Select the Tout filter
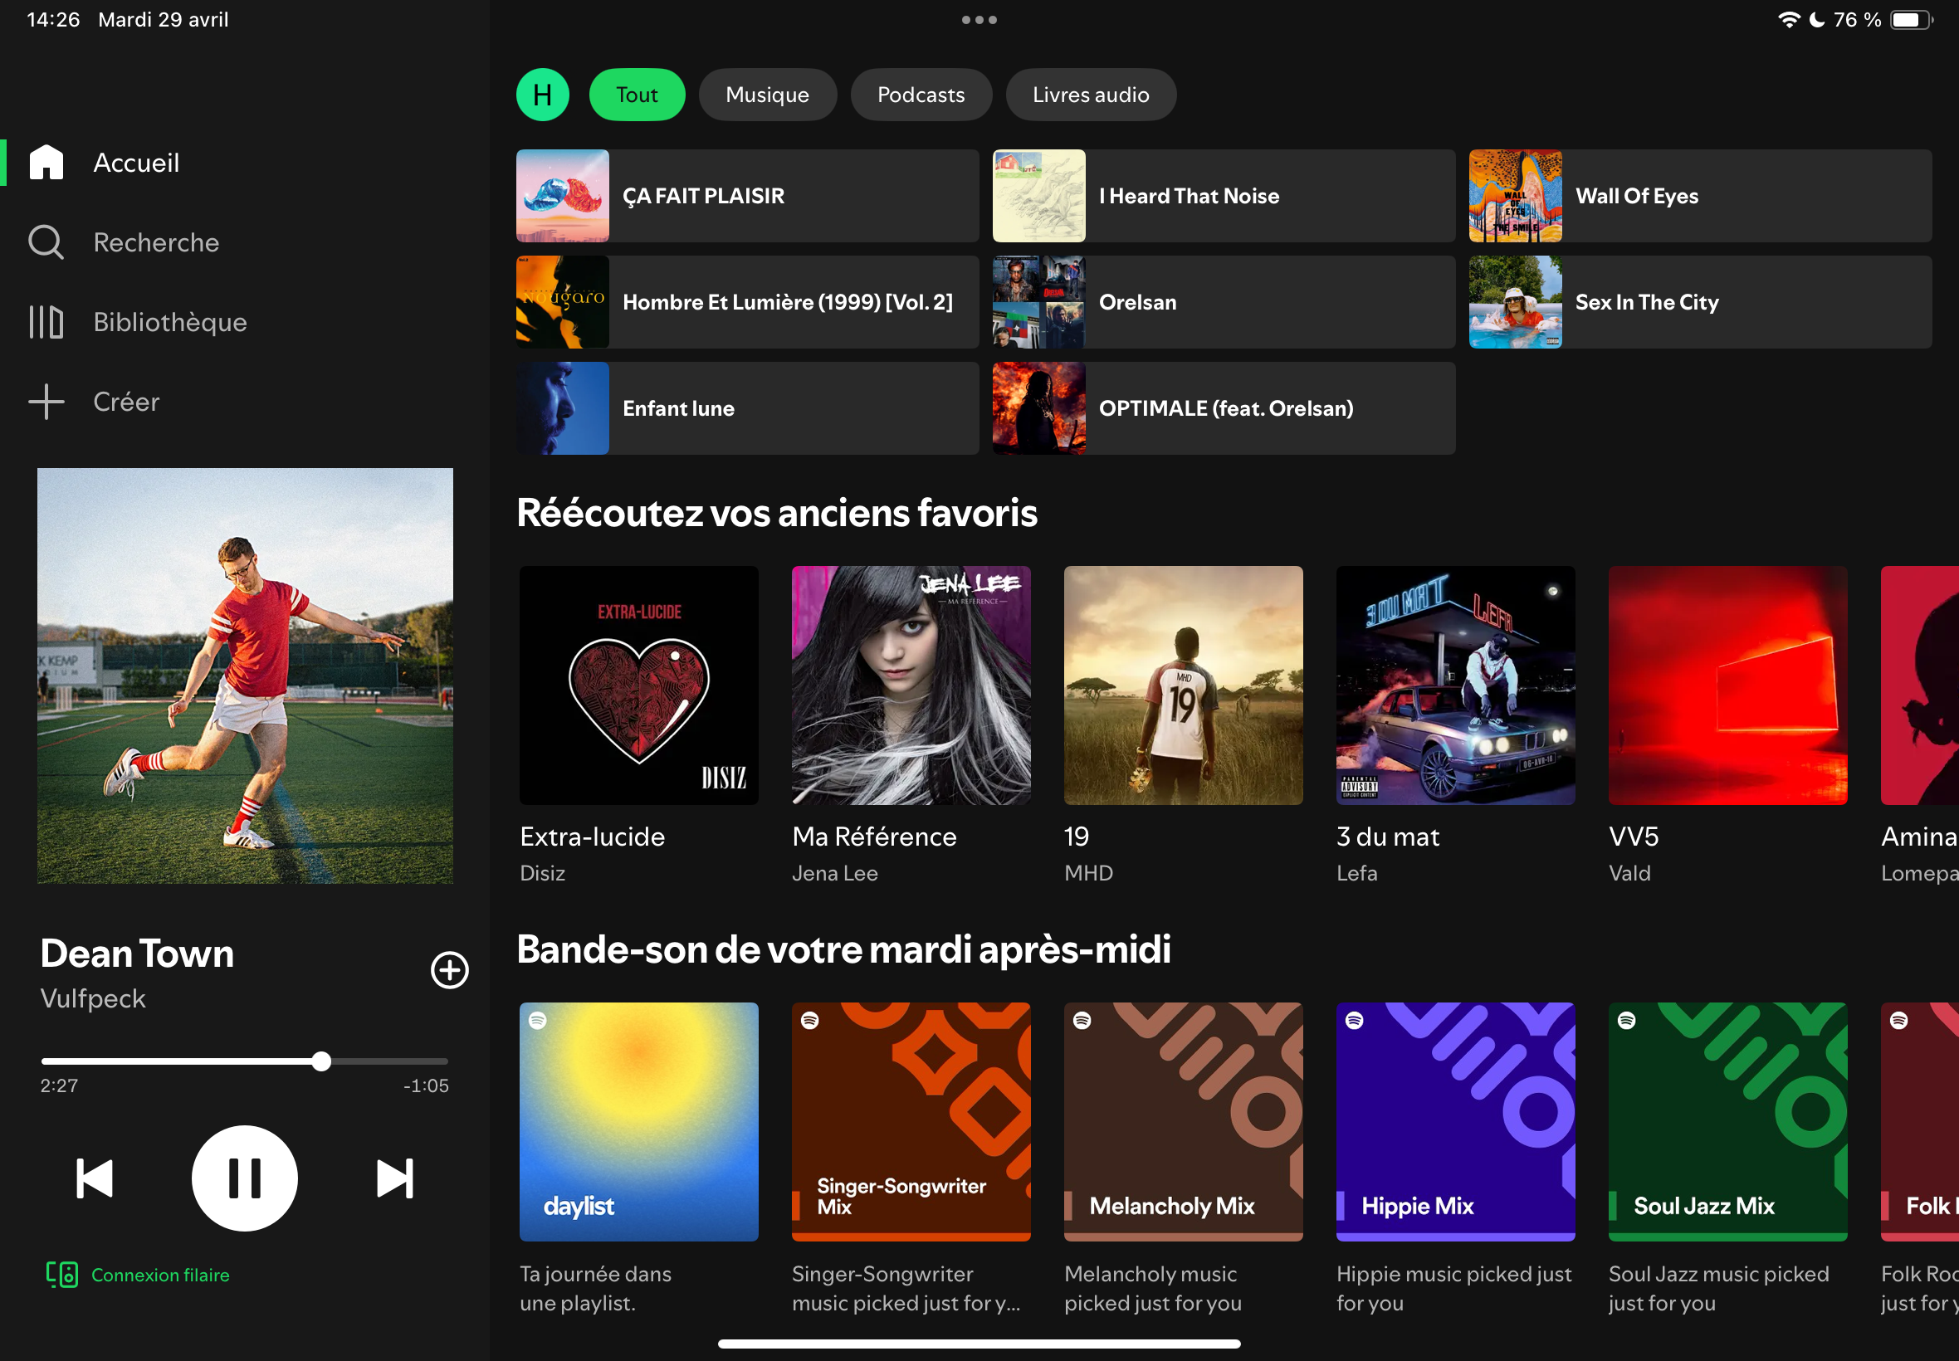The image size is (1959, 1361). click(637, 95)
